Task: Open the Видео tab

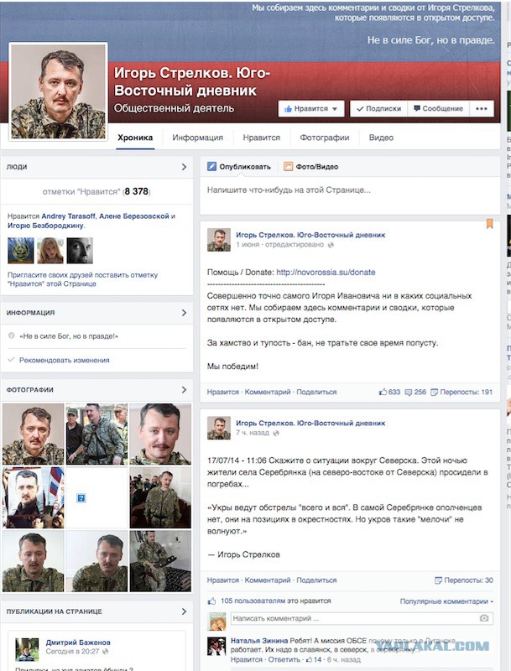Action: (x=381, y=138)
